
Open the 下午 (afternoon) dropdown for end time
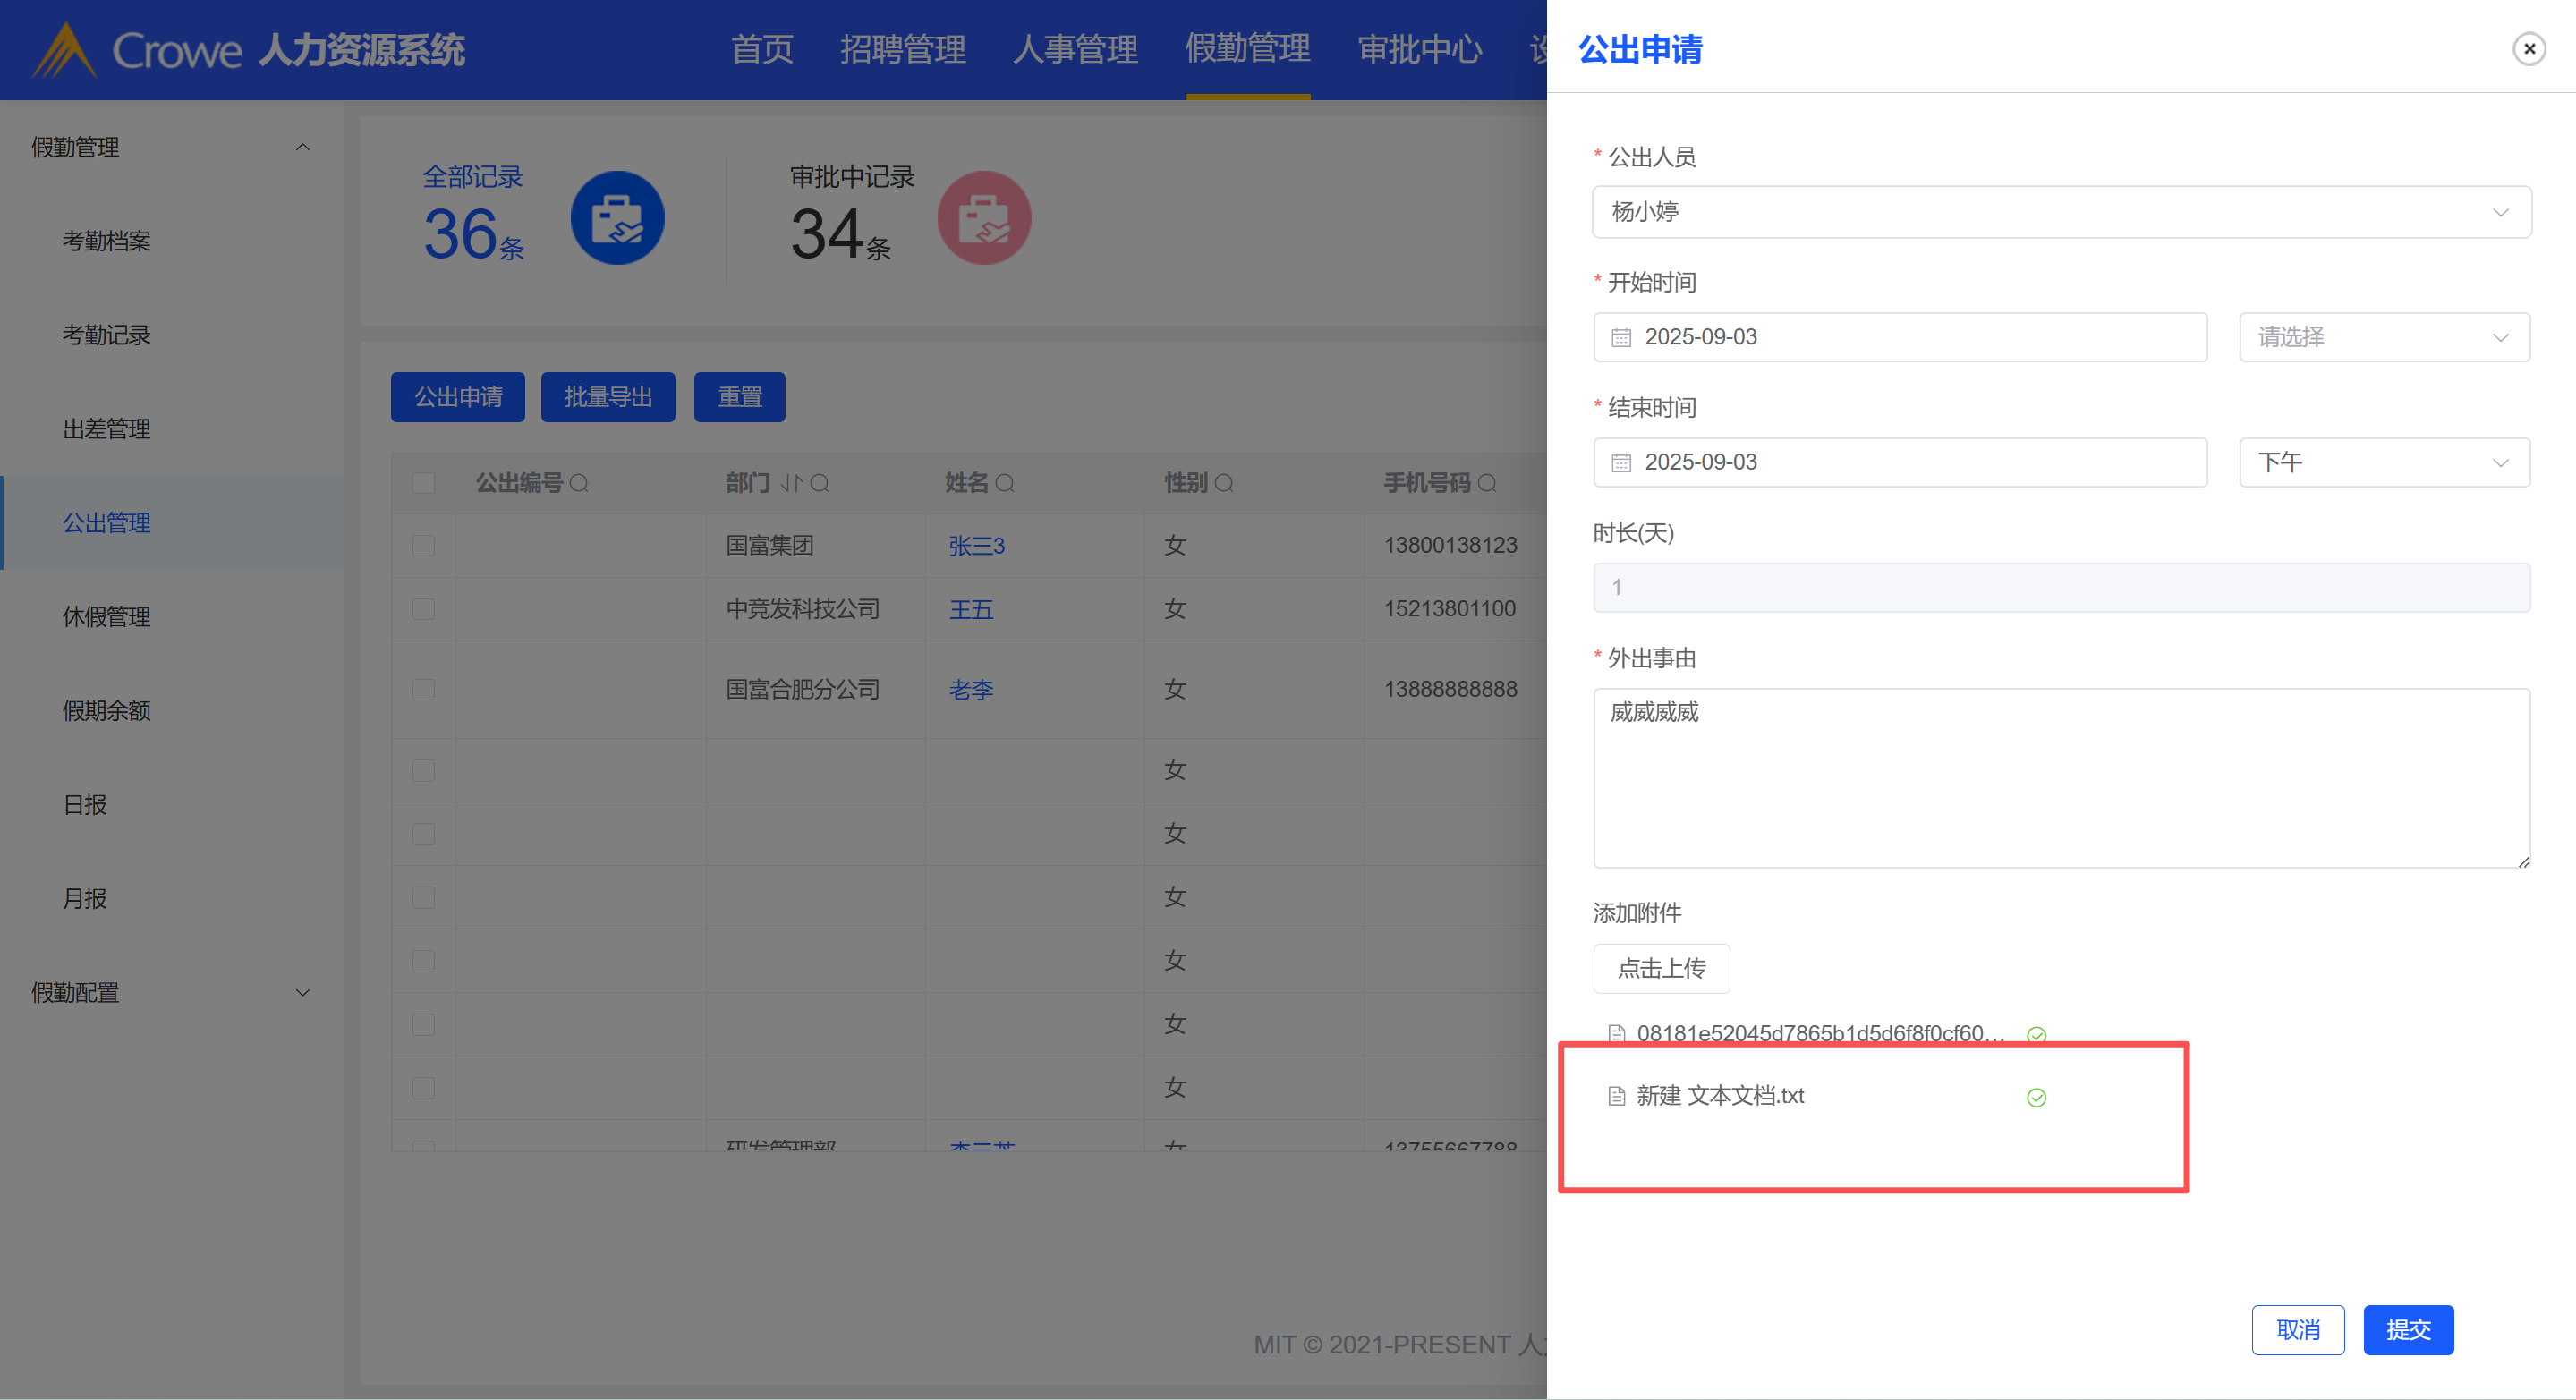tap(2384, 463)
